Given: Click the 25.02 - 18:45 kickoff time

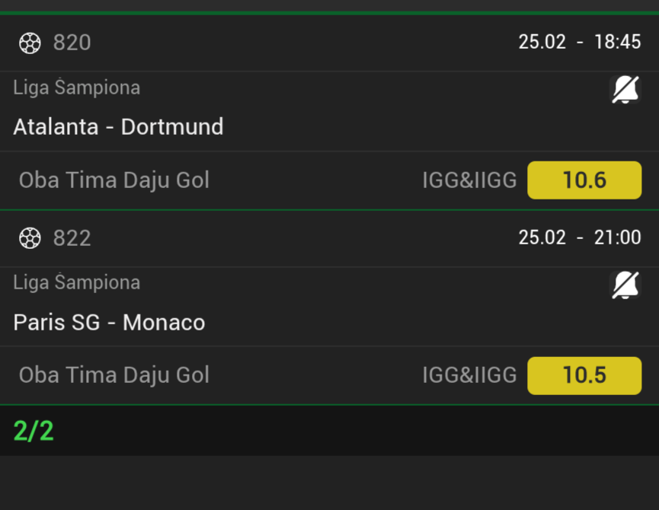Looking at the screenshot, I should click(x=579, y=42).
